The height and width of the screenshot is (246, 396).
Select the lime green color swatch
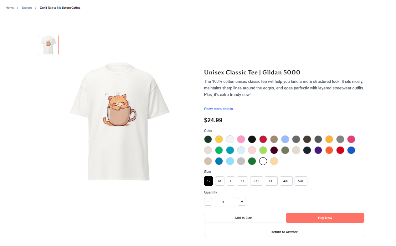263,150
